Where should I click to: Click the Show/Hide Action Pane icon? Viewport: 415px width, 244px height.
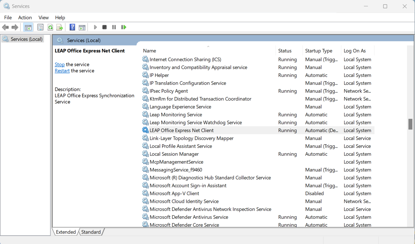[82, 27]
